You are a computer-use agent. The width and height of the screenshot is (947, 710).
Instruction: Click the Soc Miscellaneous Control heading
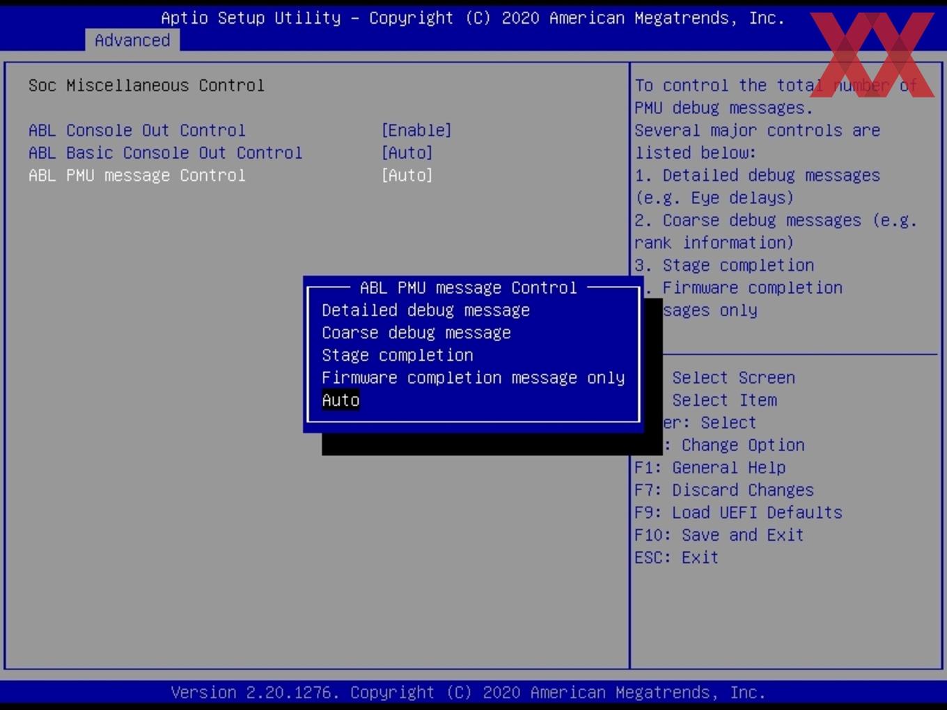click(146, 85)
